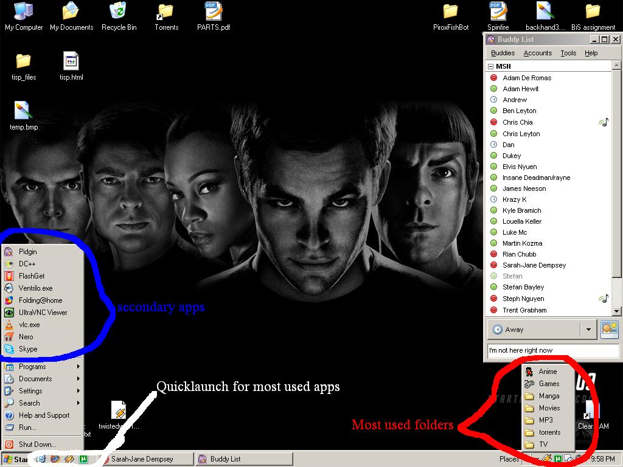The image size is (623, 467).
Task: Select buddy Chris Chia
Action: click(549, 122)
